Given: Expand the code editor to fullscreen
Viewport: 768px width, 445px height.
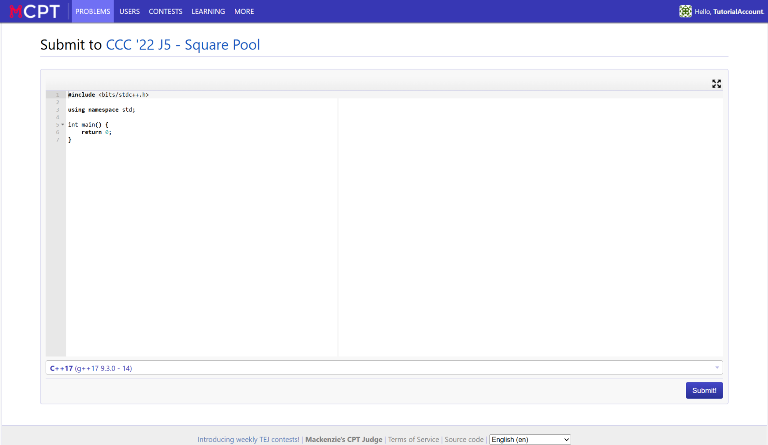Looking at the screenshot, I should pyautogui.click(x=716, y=84).
